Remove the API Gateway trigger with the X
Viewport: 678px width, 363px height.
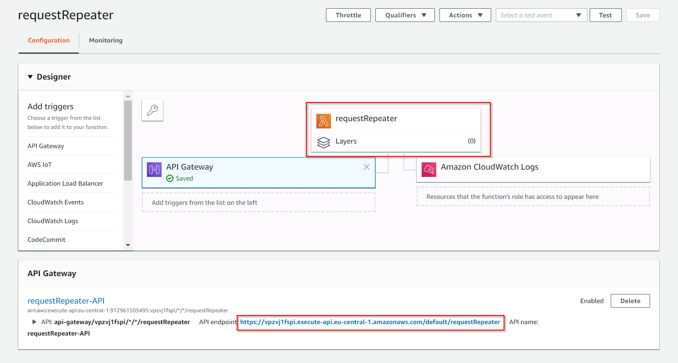(x=366, y=166)
